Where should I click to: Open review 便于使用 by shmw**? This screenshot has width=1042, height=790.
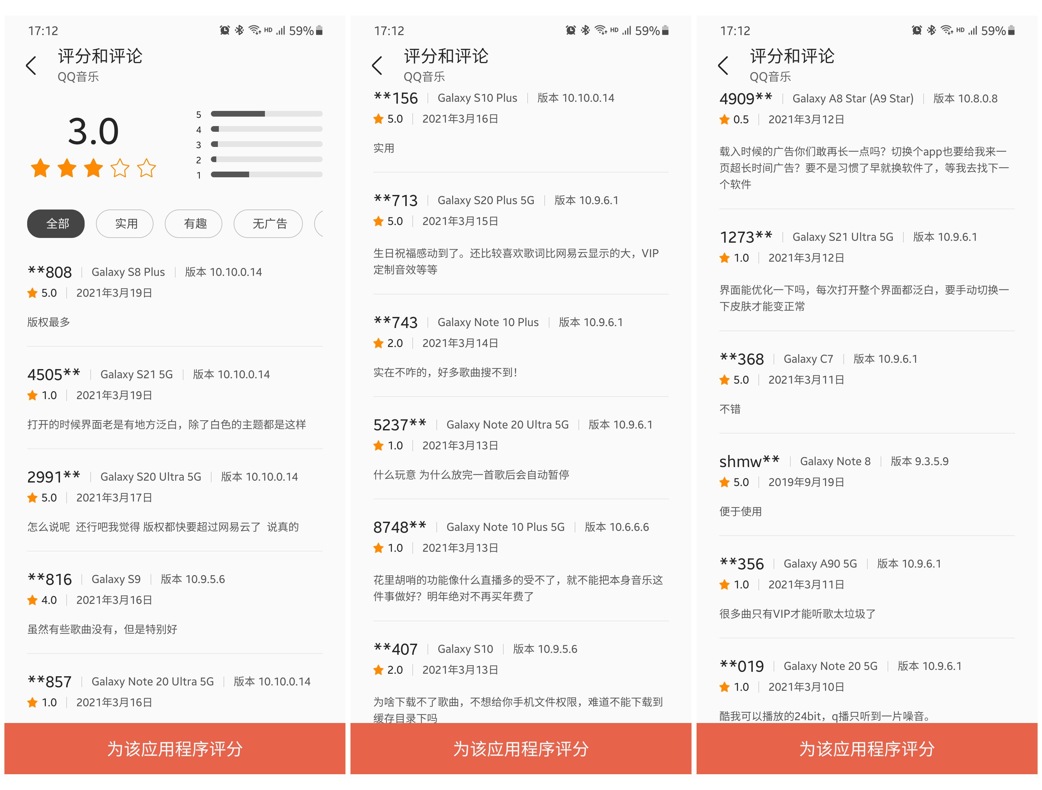[740, 511]
